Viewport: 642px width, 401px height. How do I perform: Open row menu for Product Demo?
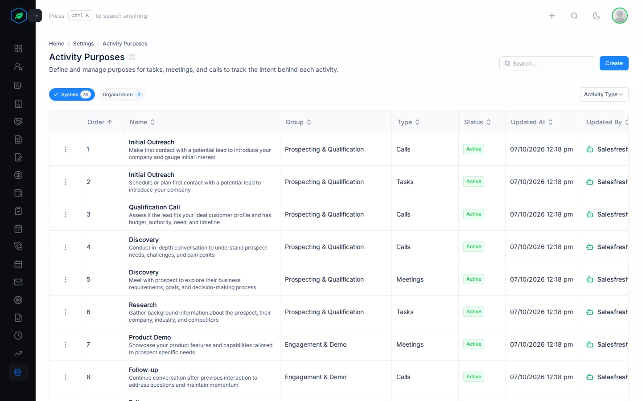click(x=66, y=344)
